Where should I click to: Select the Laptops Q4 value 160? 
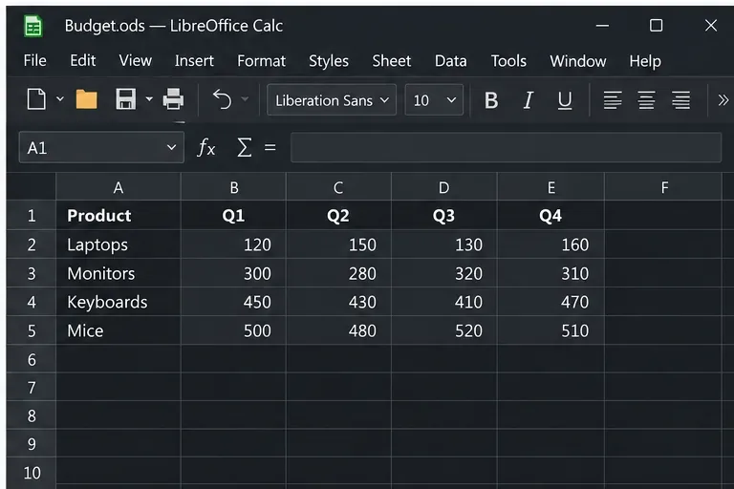pos(550,244)
